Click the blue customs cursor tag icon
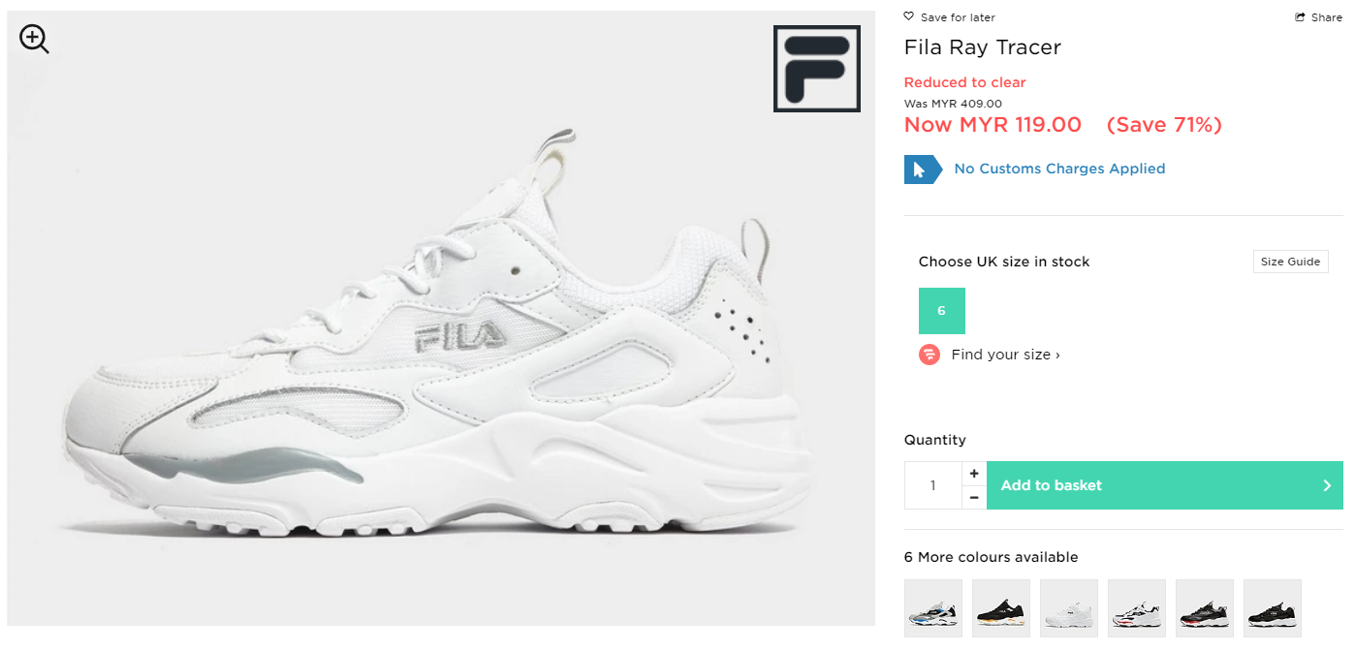The width and height of the screenshot is (1355, 650). (x=921, y=170)
